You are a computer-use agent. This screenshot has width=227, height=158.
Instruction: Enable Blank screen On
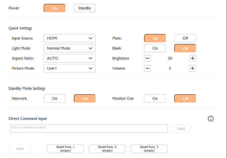155,48
